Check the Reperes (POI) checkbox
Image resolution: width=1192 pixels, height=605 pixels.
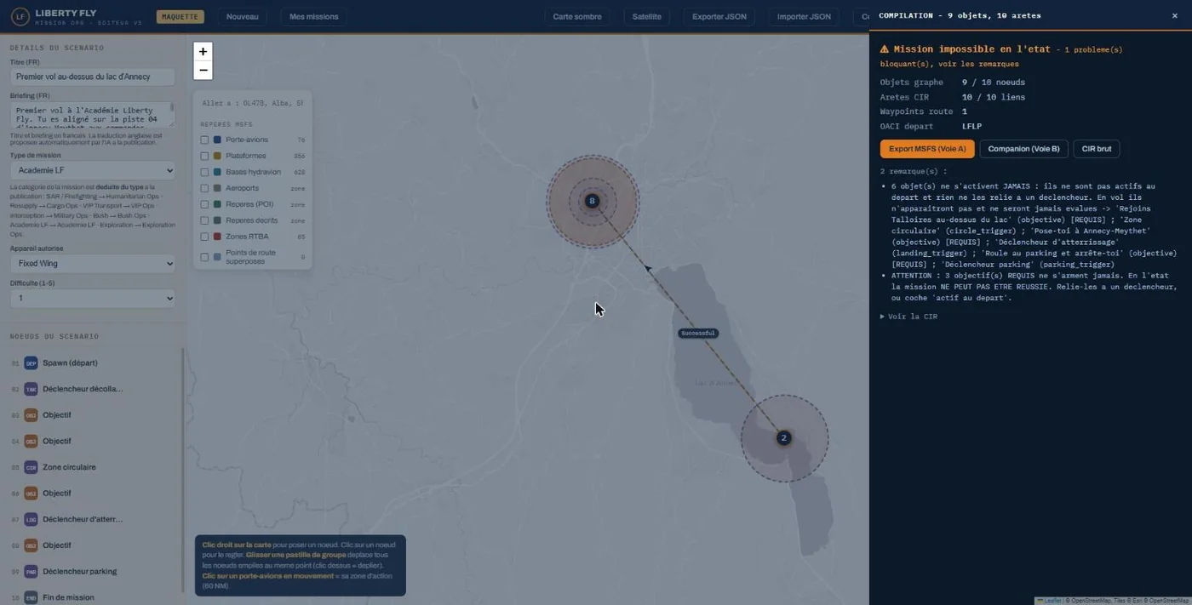click(204, 204)
